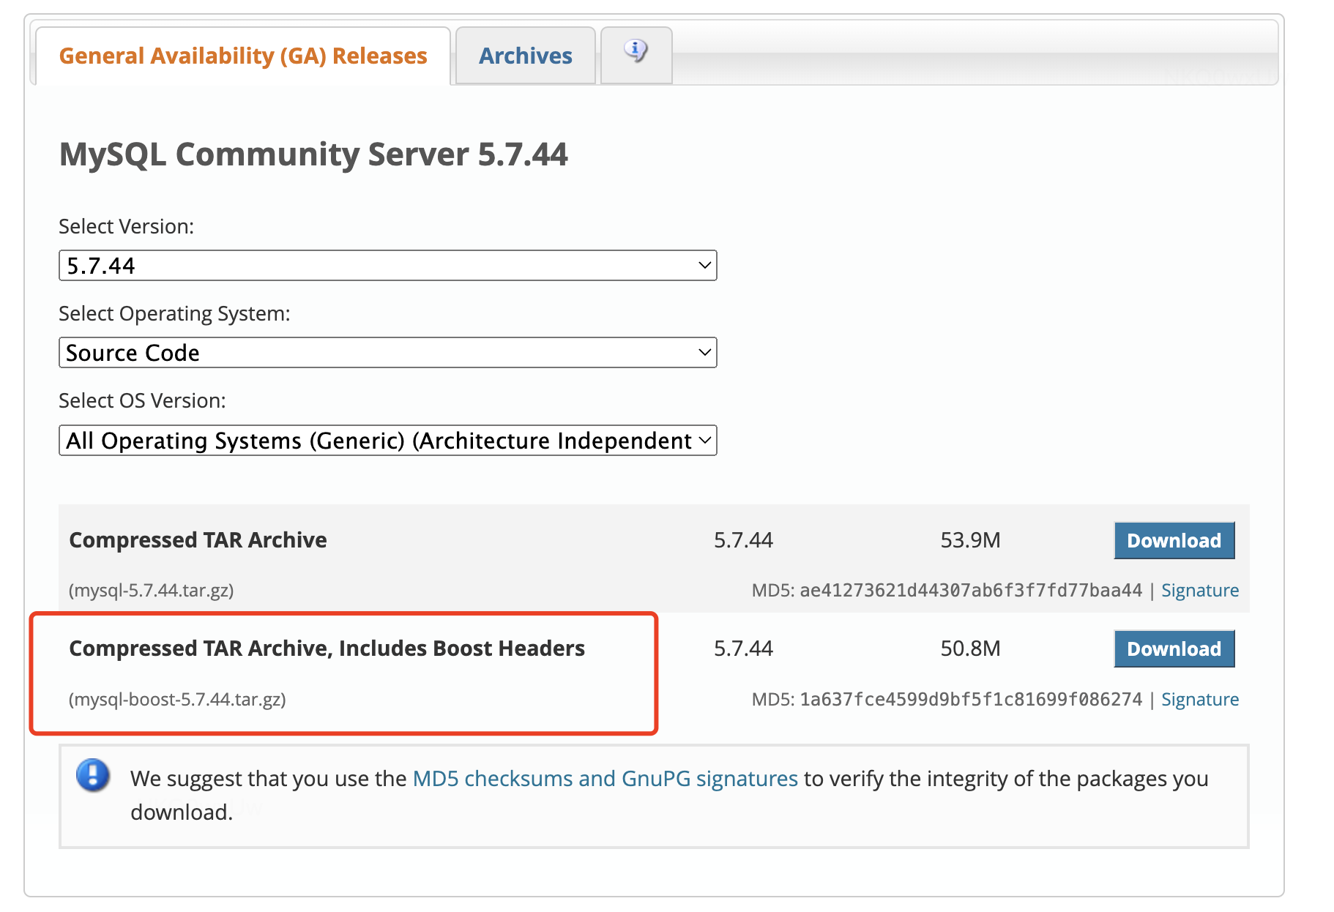Click the Select Version label
This screenshot has height=912, width=1334.
tap(127, 227)
